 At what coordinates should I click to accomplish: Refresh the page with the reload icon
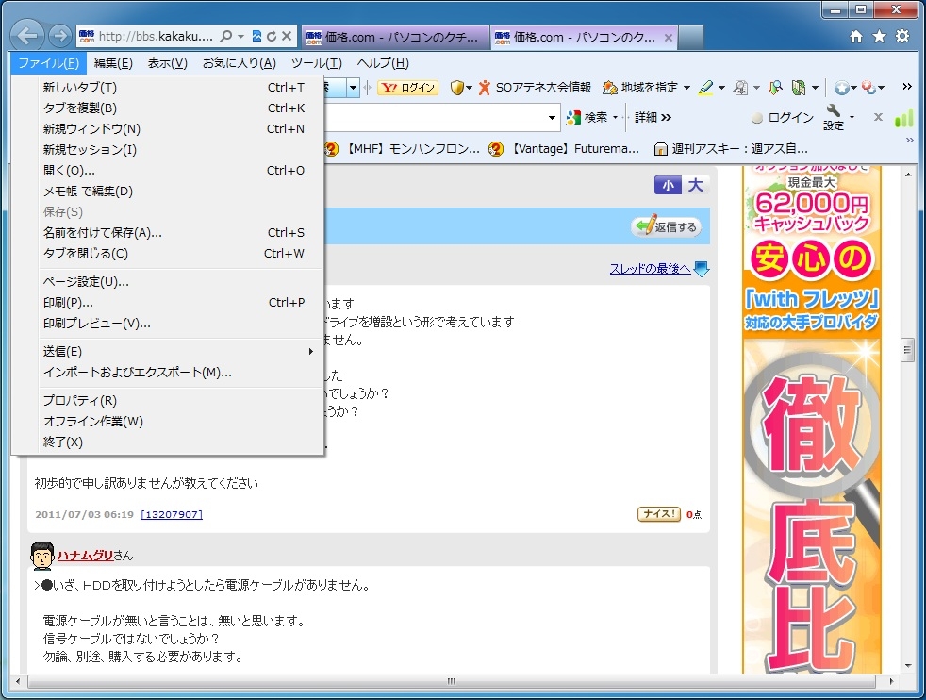[x=272, y=37]
